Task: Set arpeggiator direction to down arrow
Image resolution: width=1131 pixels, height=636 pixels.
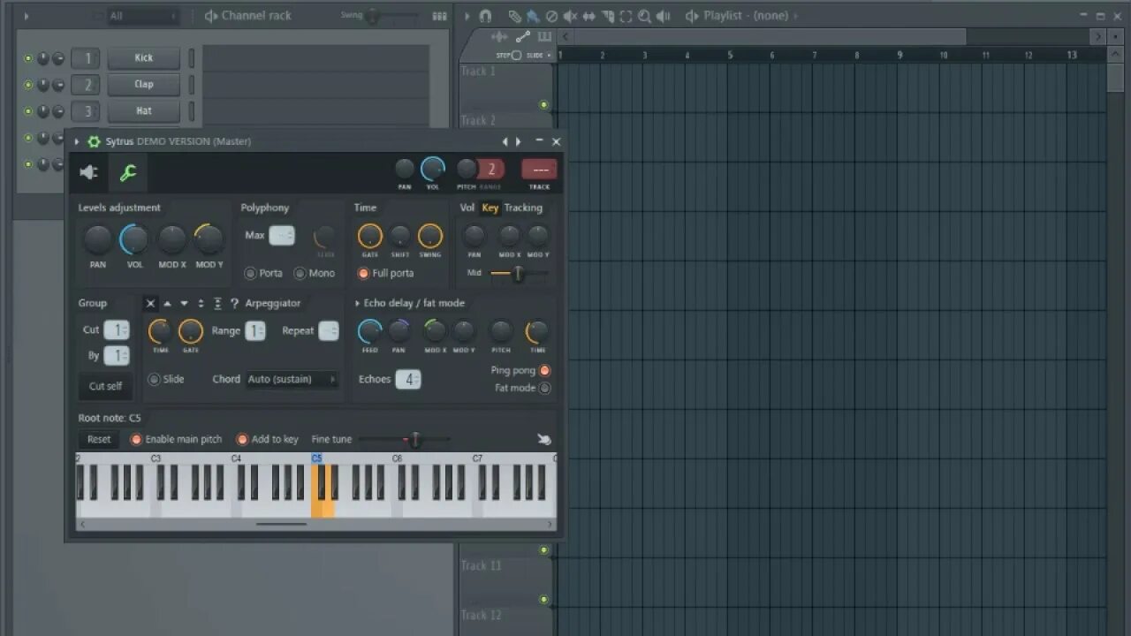Action: [x=184, y=303]
